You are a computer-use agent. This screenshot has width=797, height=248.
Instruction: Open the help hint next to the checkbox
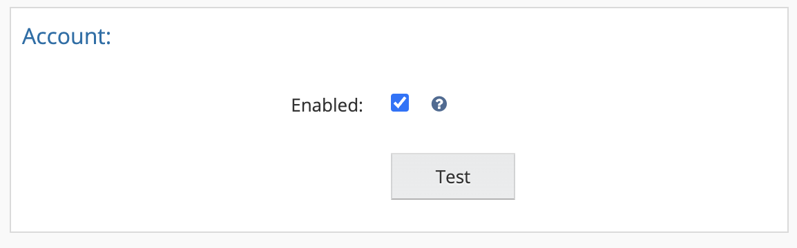click(x=439, y=105)
